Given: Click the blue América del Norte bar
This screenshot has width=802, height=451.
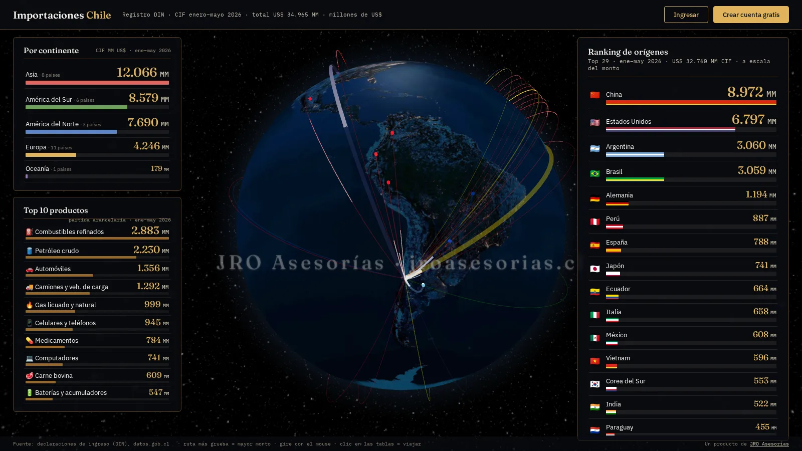Looking at the screenshot, I should (71, 132).
